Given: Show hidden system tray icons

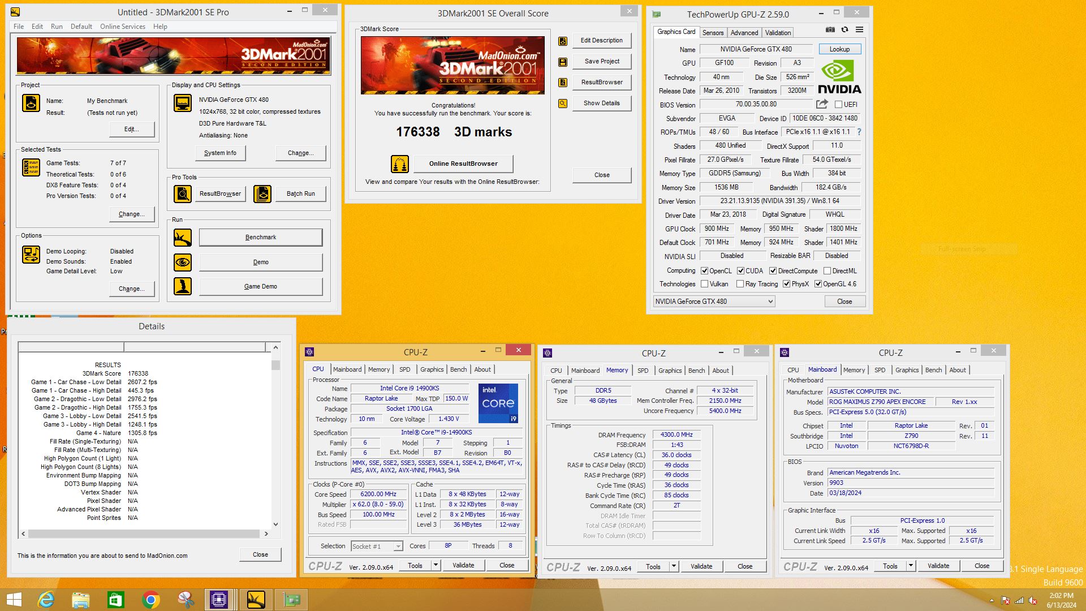Looking at the screenshot, I should pyautogui.click(x=991, y=601).
